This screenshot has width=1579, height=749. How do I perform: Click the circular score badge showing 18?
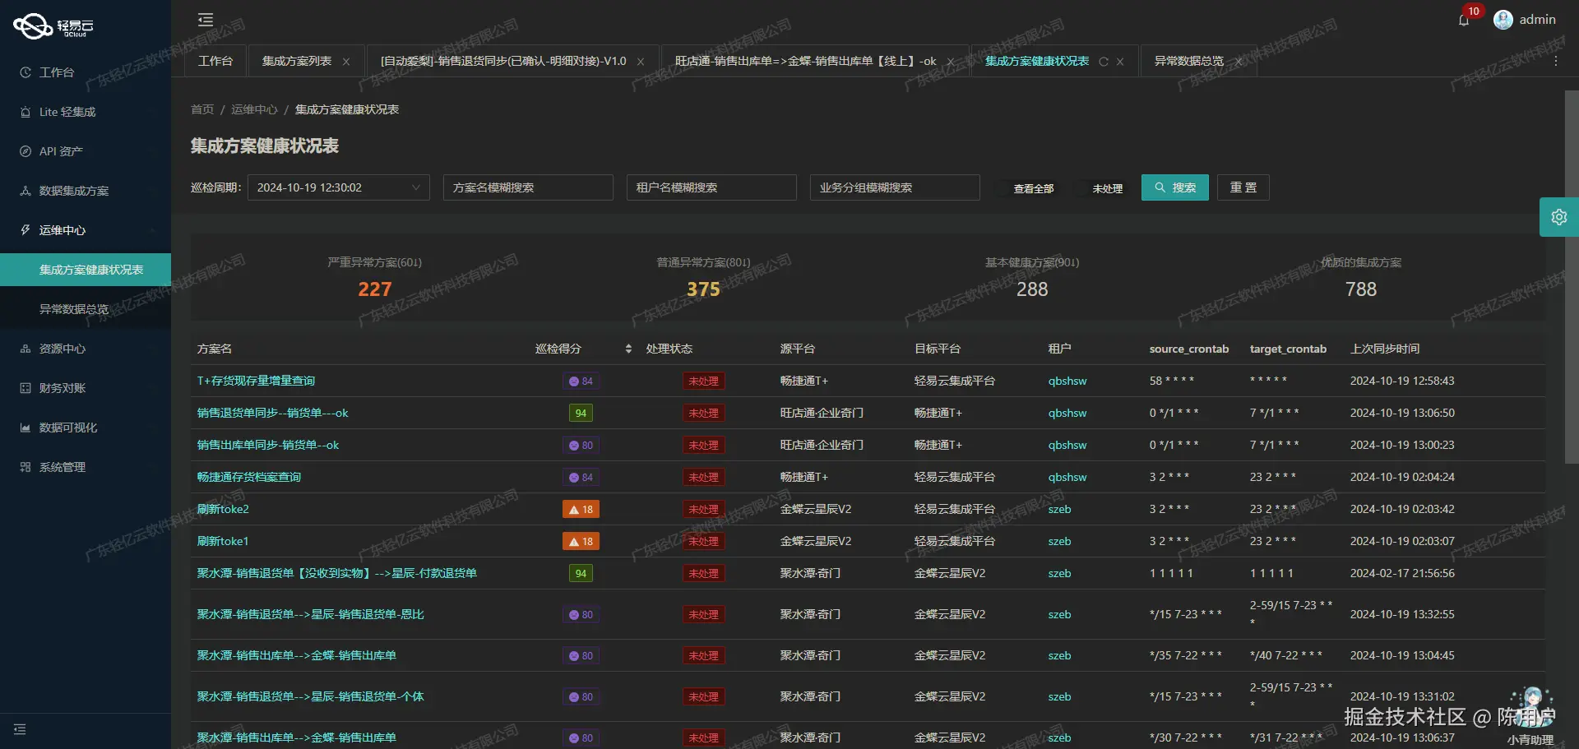click(581, 509)
